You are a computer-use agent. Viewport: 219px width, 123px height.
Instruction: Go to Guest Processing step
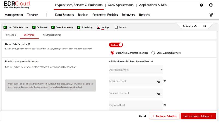[62, 27]
